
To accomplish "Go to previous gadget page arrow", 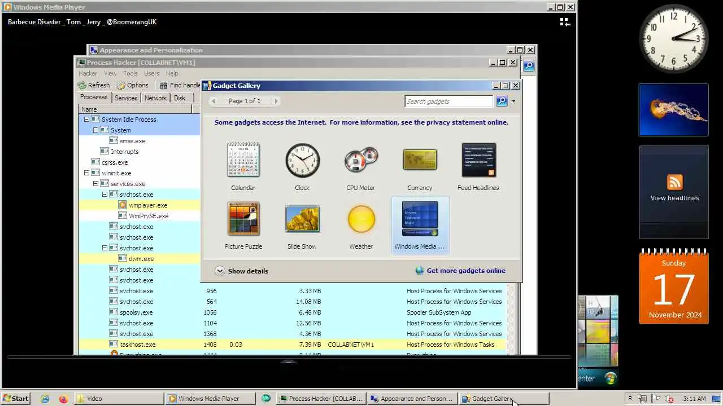I will point(213,101).
